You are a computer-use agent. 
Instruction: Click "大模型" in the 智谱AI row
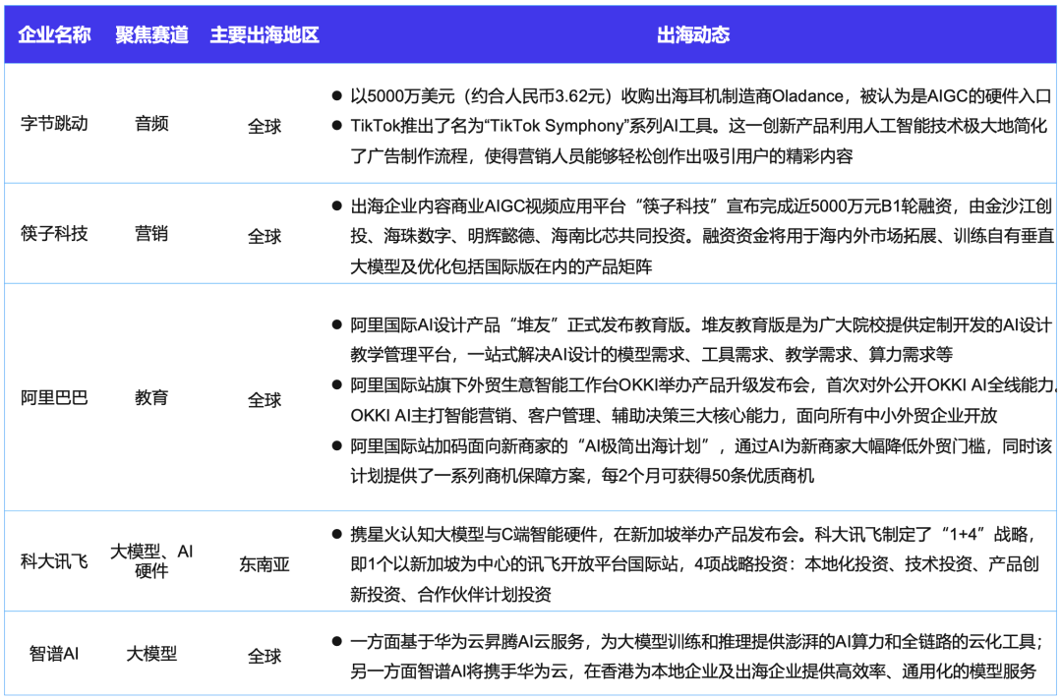[151, 654]
